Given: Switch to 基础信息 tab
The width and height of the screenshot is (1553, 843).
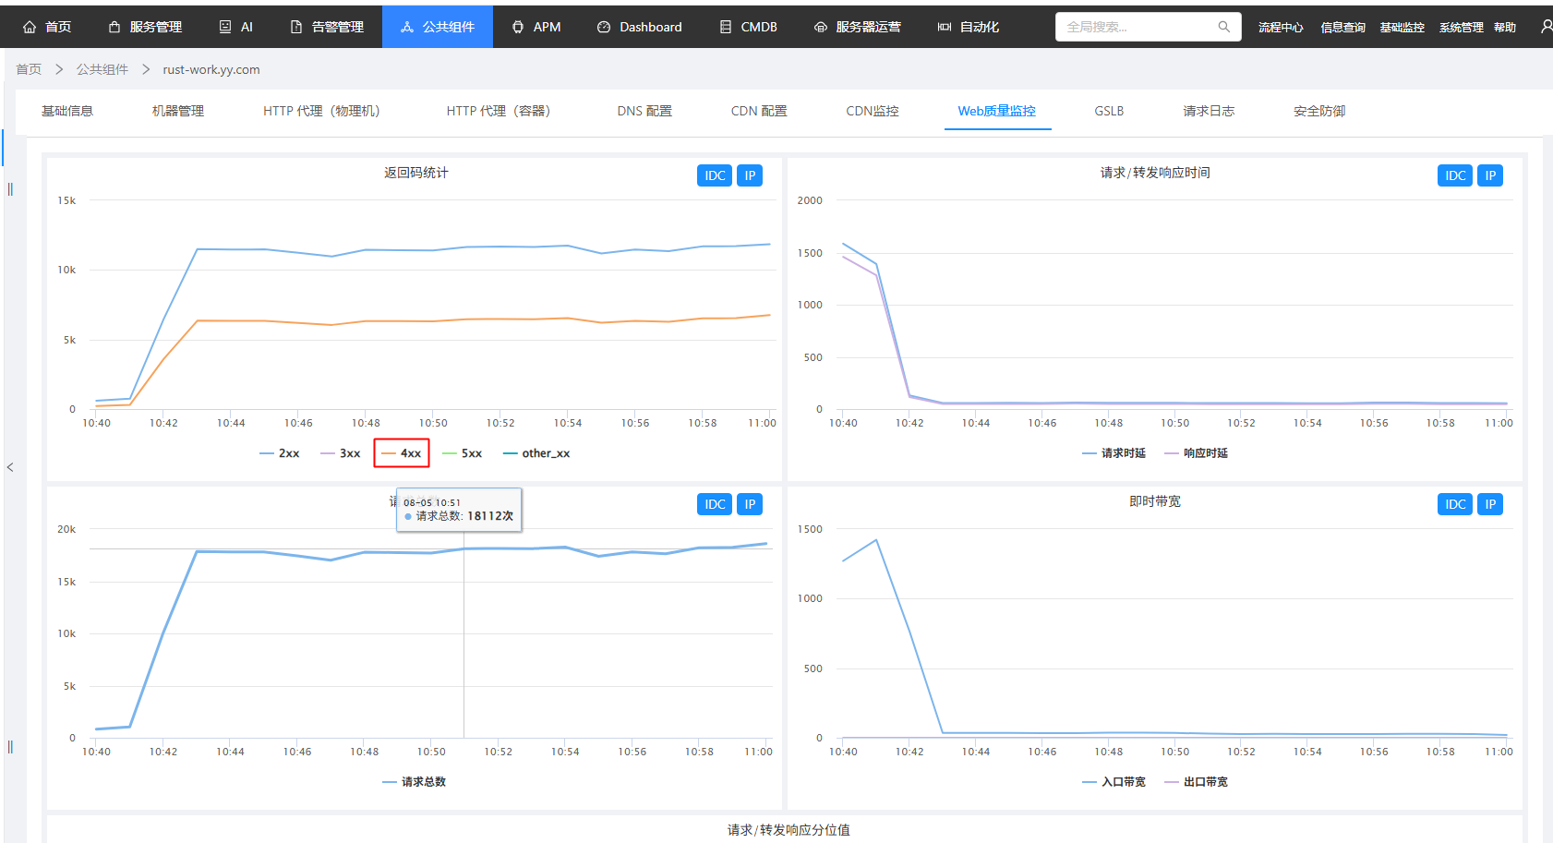Looking at the screenshot, I should coord(67,111).
